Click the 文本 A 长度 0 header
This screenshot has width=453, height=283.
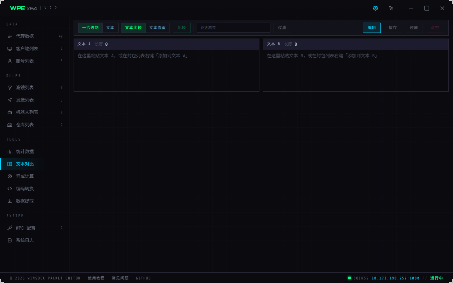[x=166, y=44]
